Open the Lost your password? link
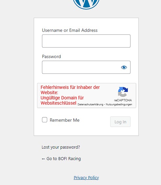161x185 pixels. pos(61,147)
